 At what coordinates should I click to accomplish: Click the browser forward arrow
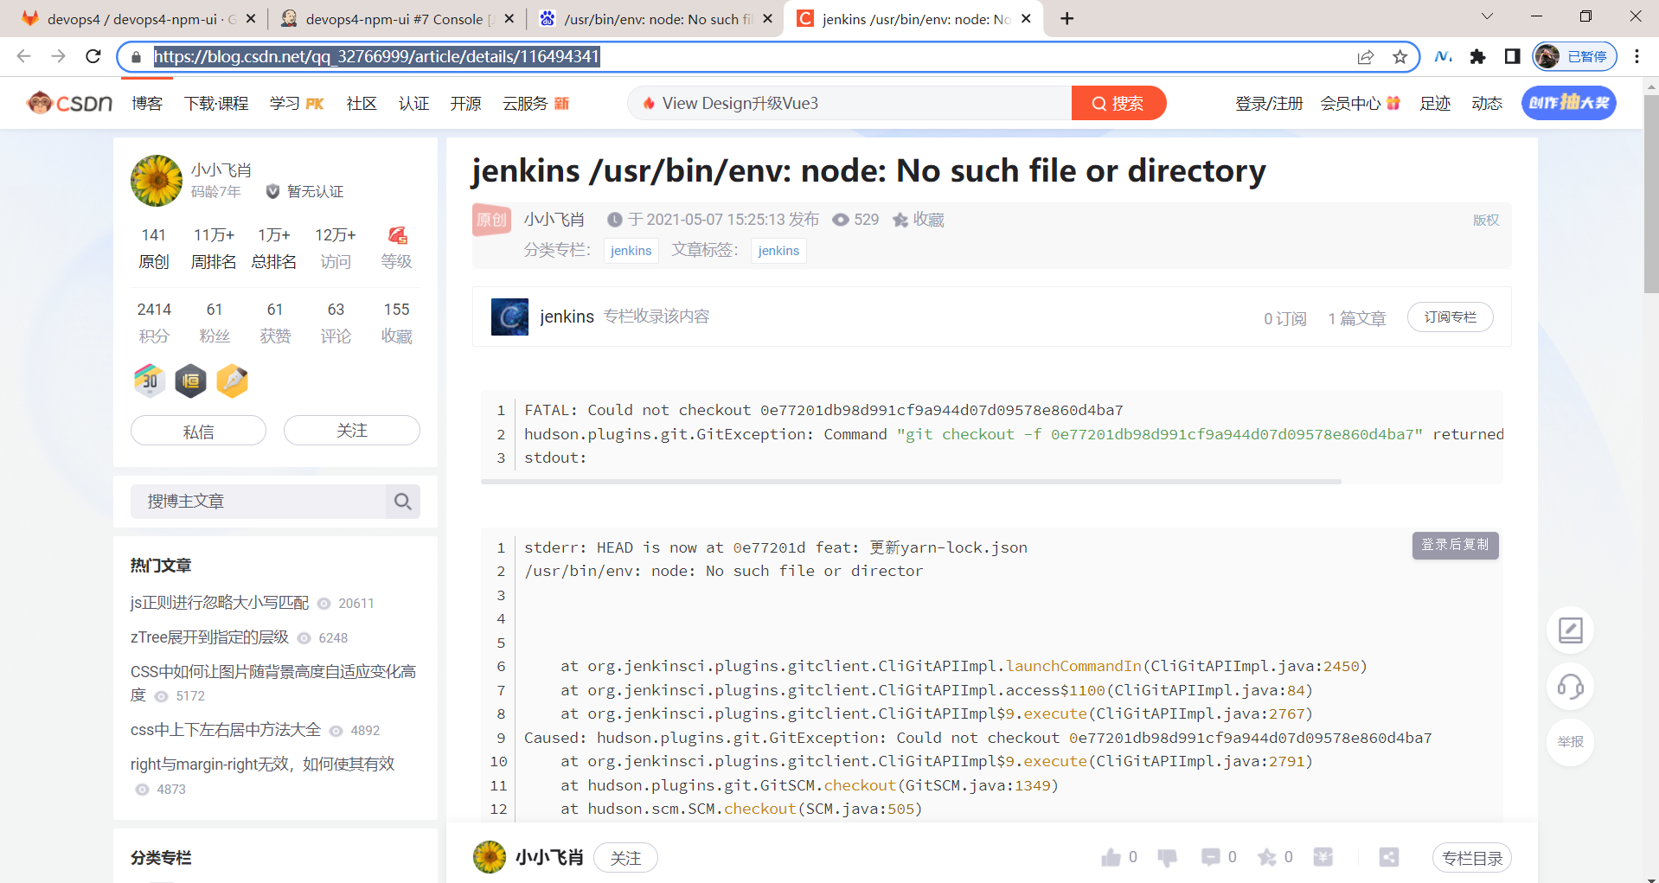point(58,56)
